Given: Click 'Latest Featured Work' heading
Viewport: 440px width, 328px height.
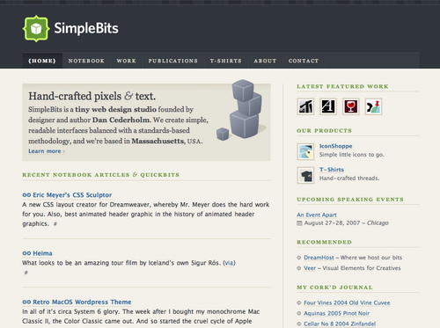Looking at the screenshot, I should pos(342,86).
